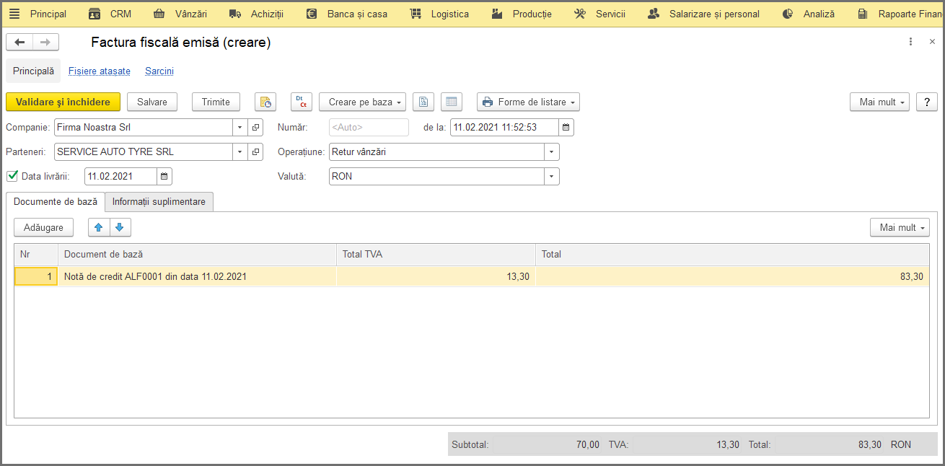Open the Fișiere atașate link

point(100,71)
